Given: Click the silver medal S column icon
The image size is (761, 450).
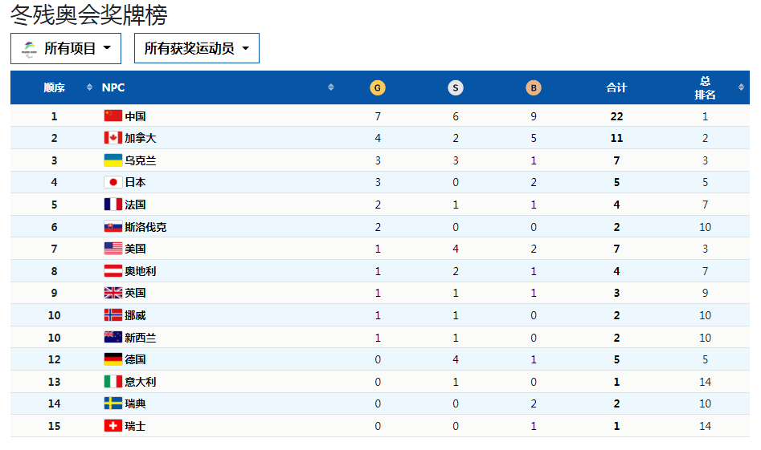Looking at the screenshot, I should click(x=456, y=87).
